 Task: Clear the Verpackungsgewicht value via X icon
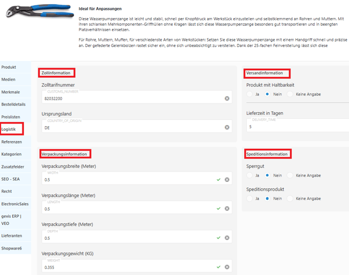tap(227, 267)
